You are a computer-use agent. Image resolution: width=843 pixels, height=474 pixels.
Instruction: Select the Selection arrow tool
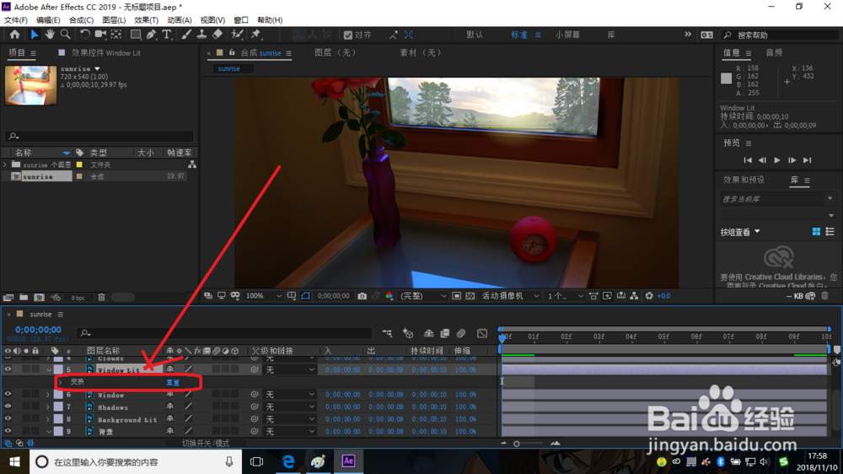(35, 35)
